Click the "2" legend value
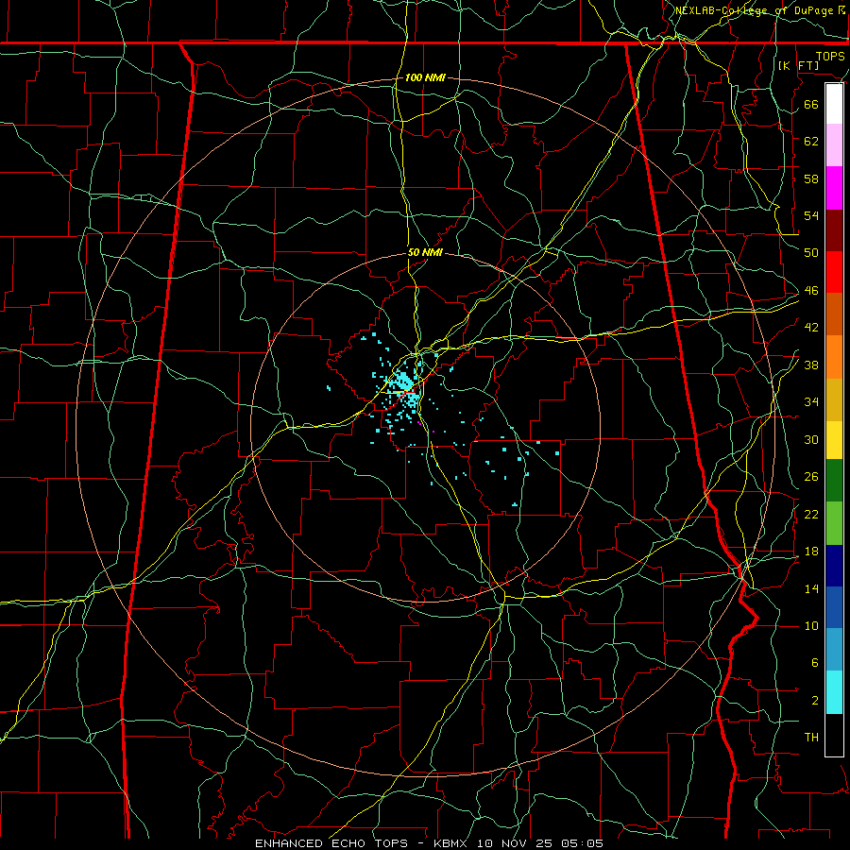 tap(815, 701)
